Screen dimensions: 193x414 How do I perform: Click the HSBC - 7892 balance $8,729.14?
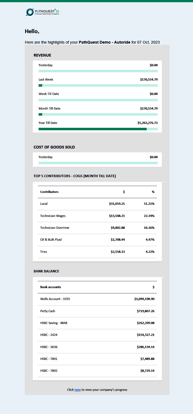(x=147, y=371)
